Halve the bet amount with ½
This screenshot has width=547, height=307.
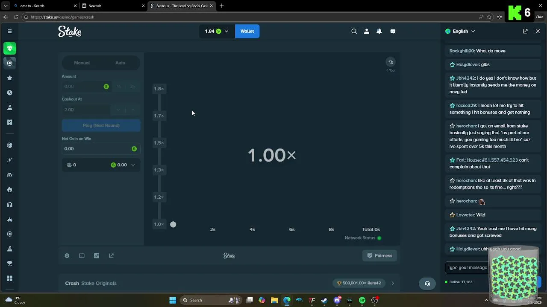point(119,87)
